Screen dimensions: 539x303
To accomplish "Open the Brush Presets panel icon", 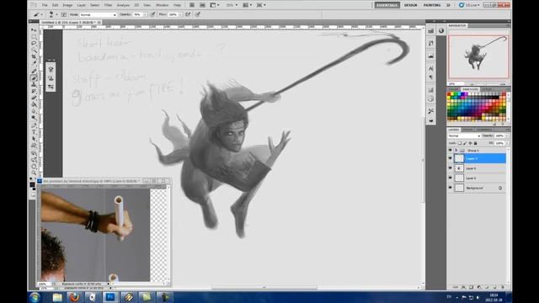I will (x=51, y=87).
